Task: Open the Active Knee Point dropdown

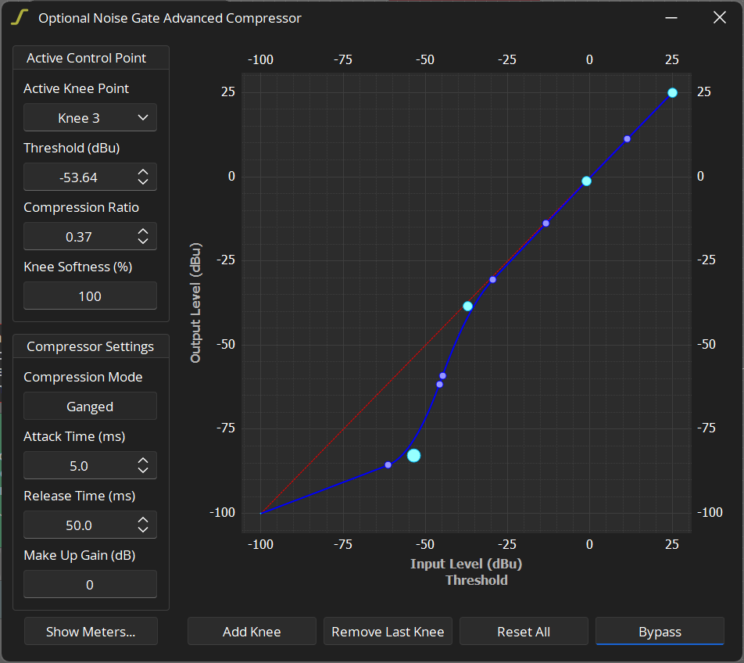Action: (x=90, y=118)
